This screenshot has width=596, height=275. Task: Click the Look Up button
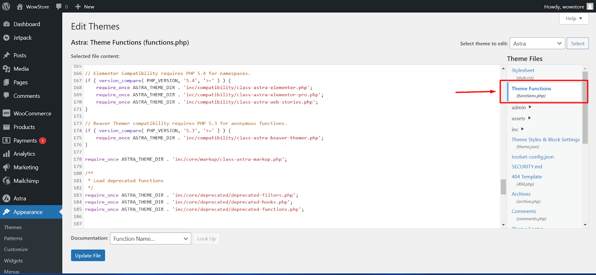click(206, 238)
